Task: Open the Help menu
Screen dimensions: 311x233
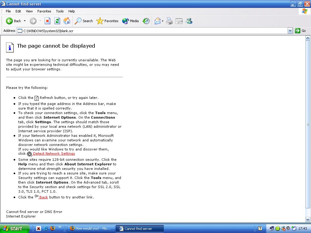Action: point(72,11)
